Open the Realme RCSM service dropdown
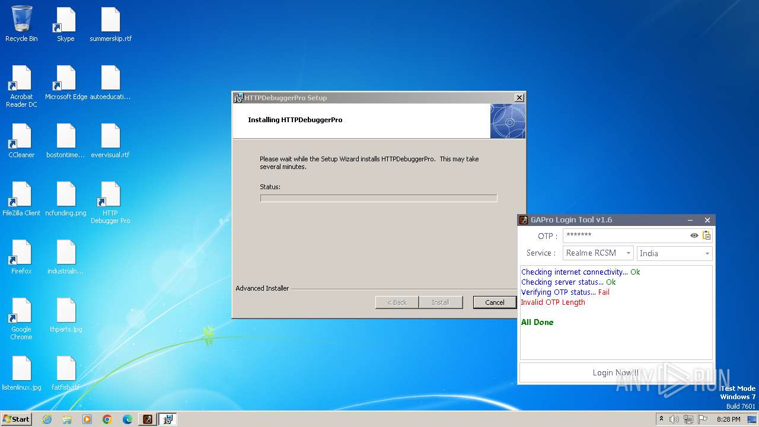 [x=598, y=253]
